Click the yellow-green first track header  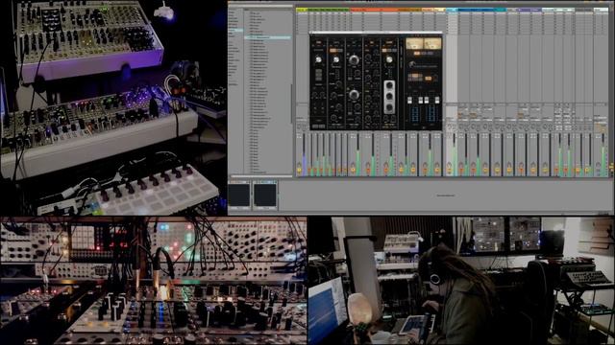point(302,10)
